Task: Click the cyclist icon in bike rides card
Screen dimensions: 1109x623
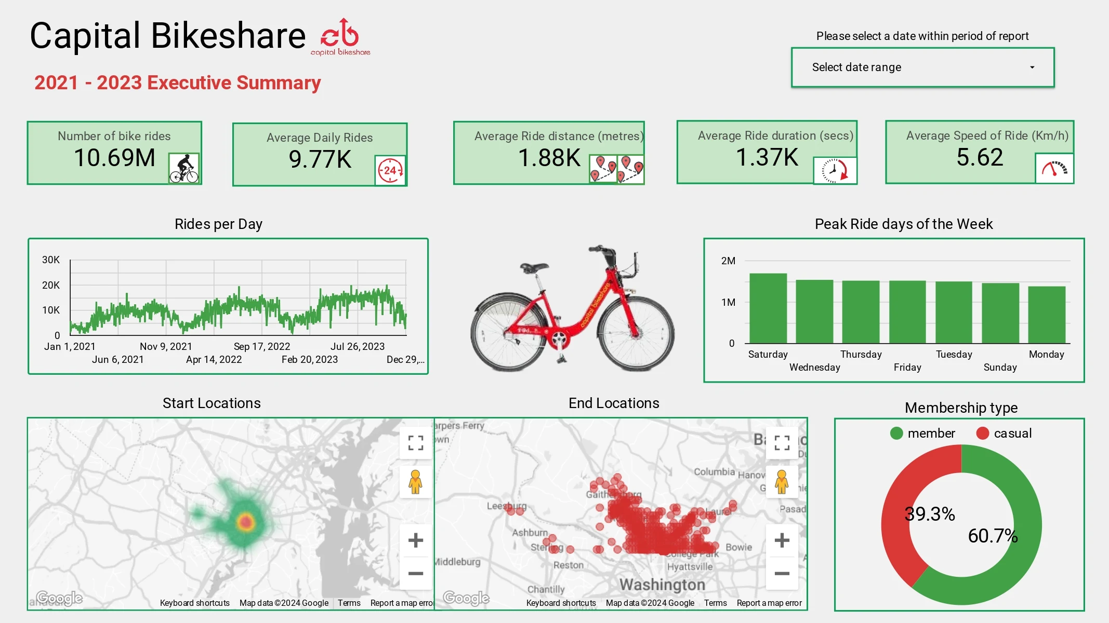Action: coord(184,168)
